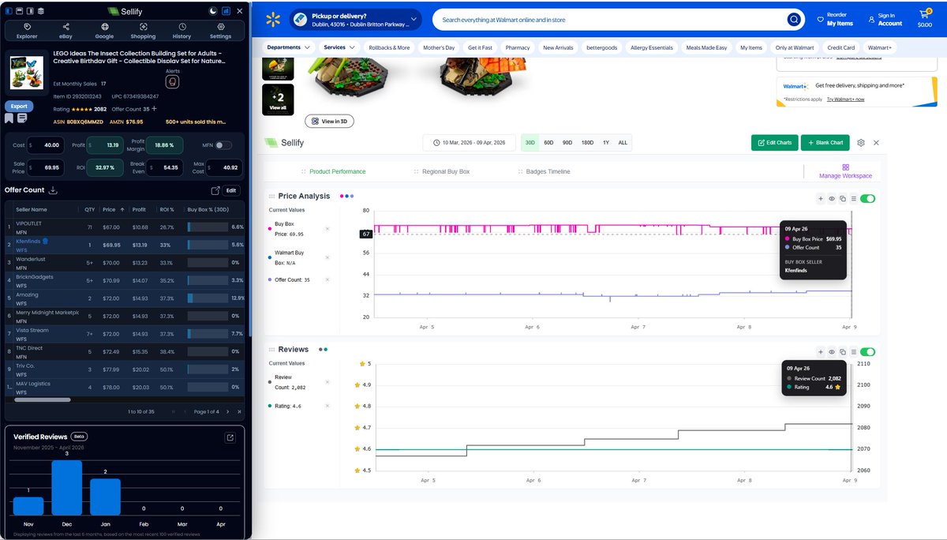Click the bookmark icon under Export
947x540 pixels.
(x=9, y=118)
